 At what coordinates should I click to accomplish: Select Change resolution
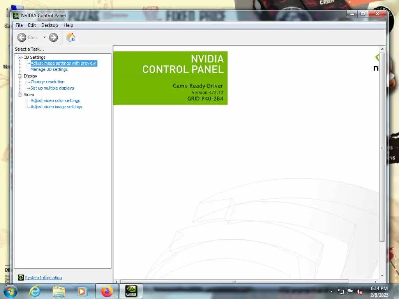(48, 82)
